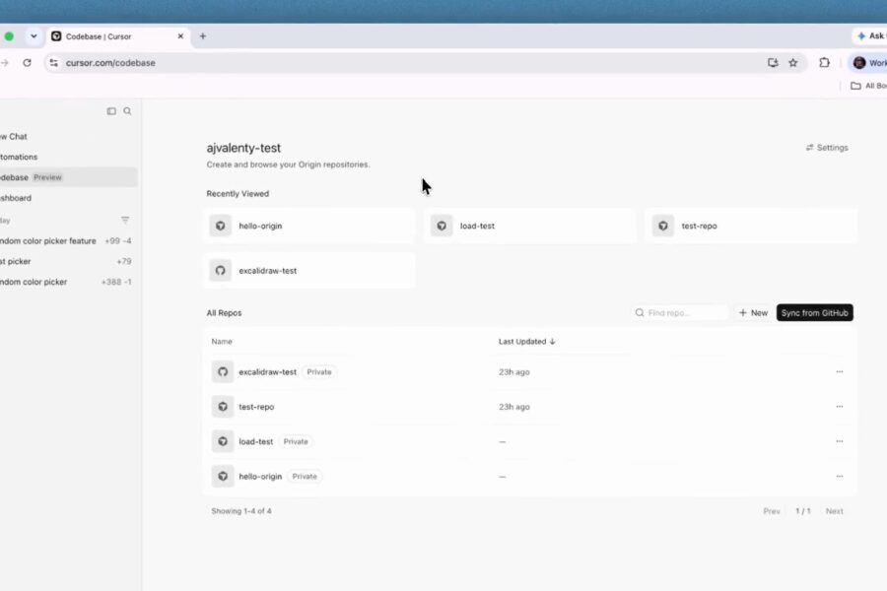887x591 pixels.
Task: Click the 23h ago value for test-repo
Action: pyautogui.click(x=514, y=407)
